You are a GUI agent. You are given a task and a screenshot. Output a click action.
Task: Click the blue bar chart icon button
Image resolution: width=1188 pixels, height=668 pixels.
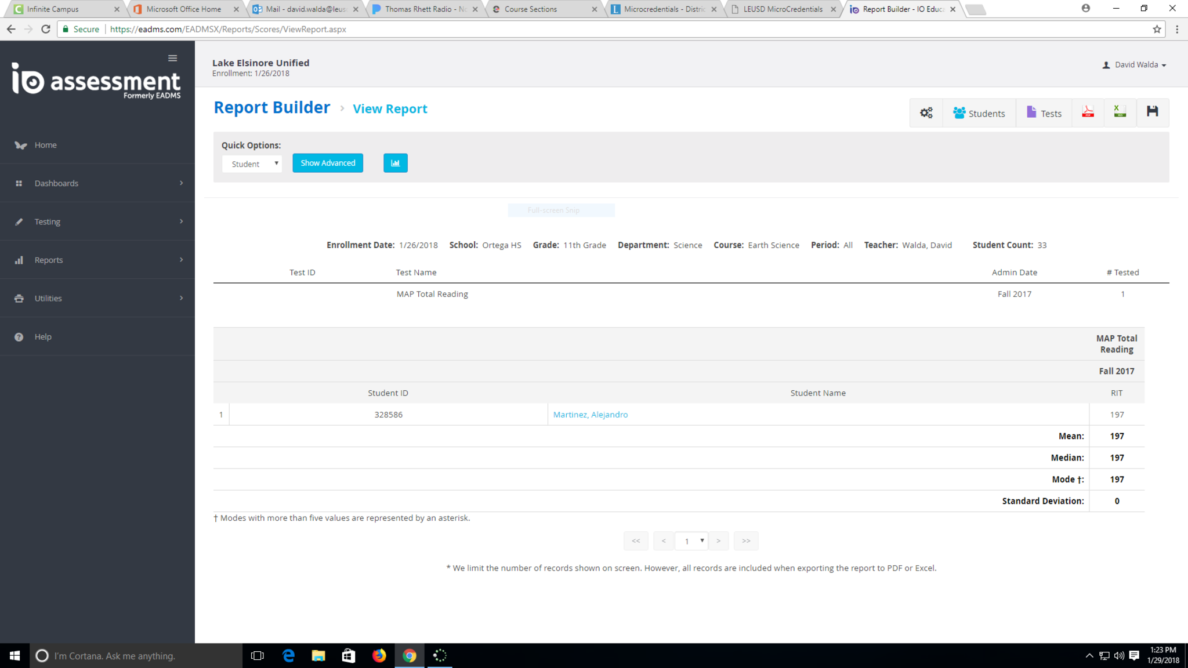point(395,163)
